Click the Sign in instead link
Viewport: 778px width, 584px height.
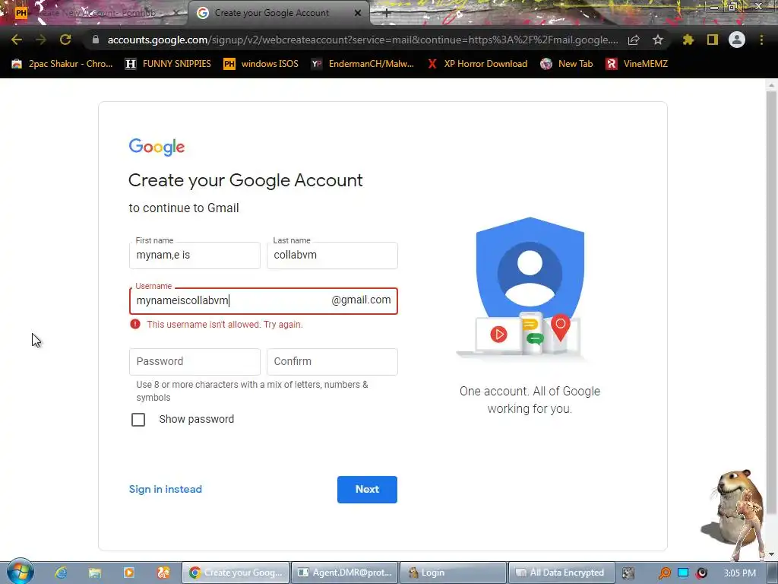165,489
